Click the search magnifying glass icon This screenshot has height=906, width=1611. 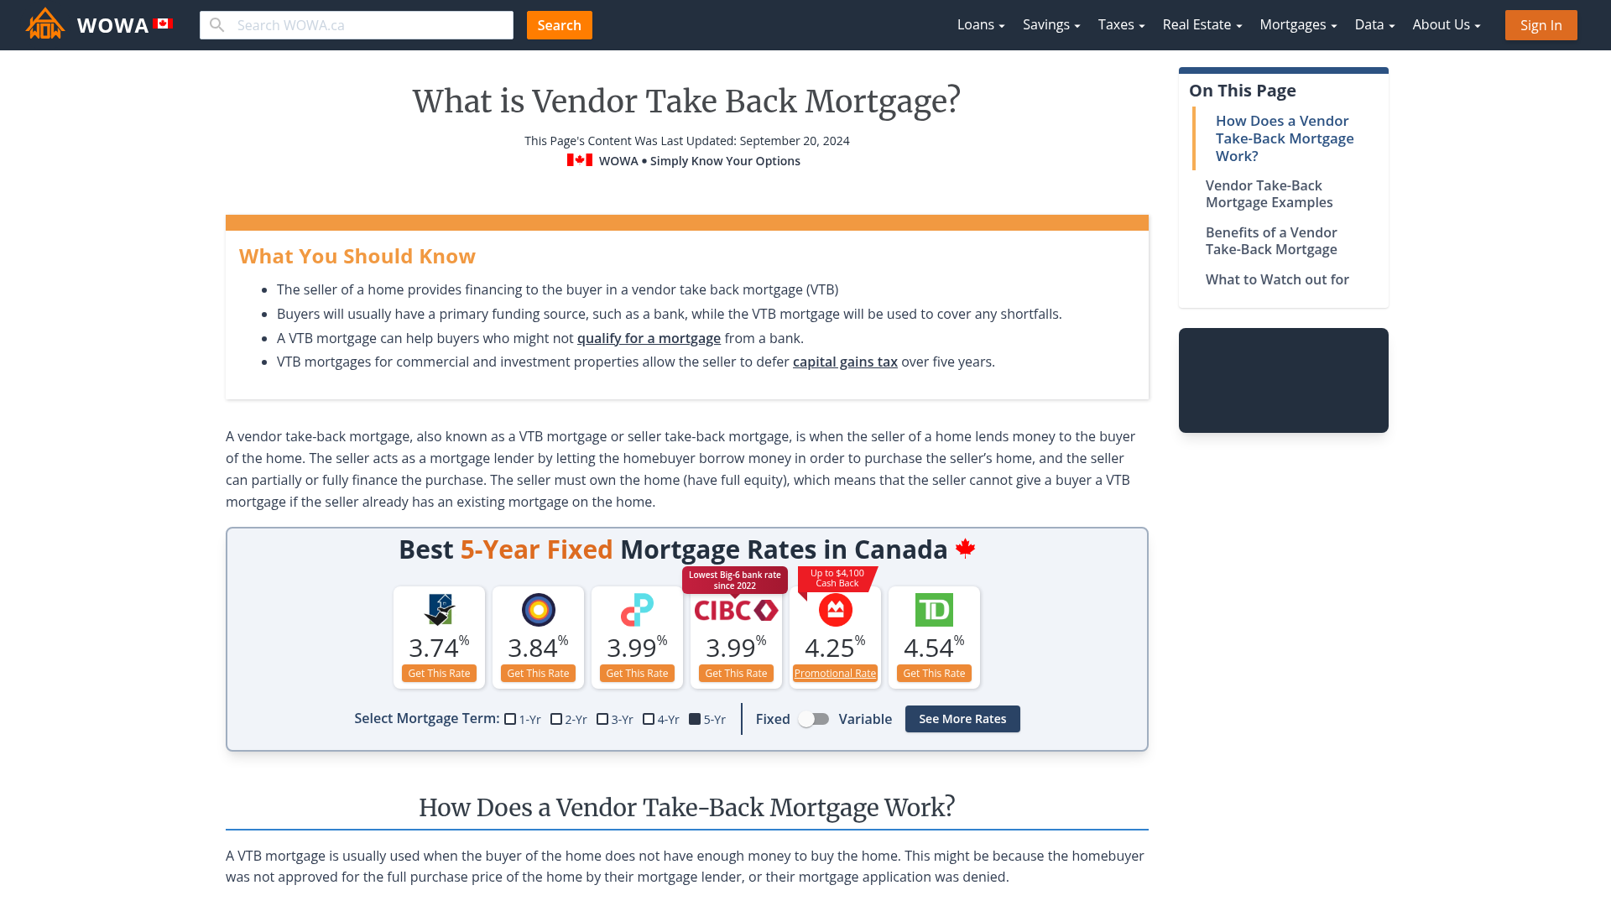pyautogui.click(x=216, y=24)
